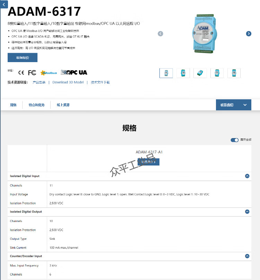Open the Download 3D Model link
The width and height of the screenshot is (260, 280).
(68, 82)
